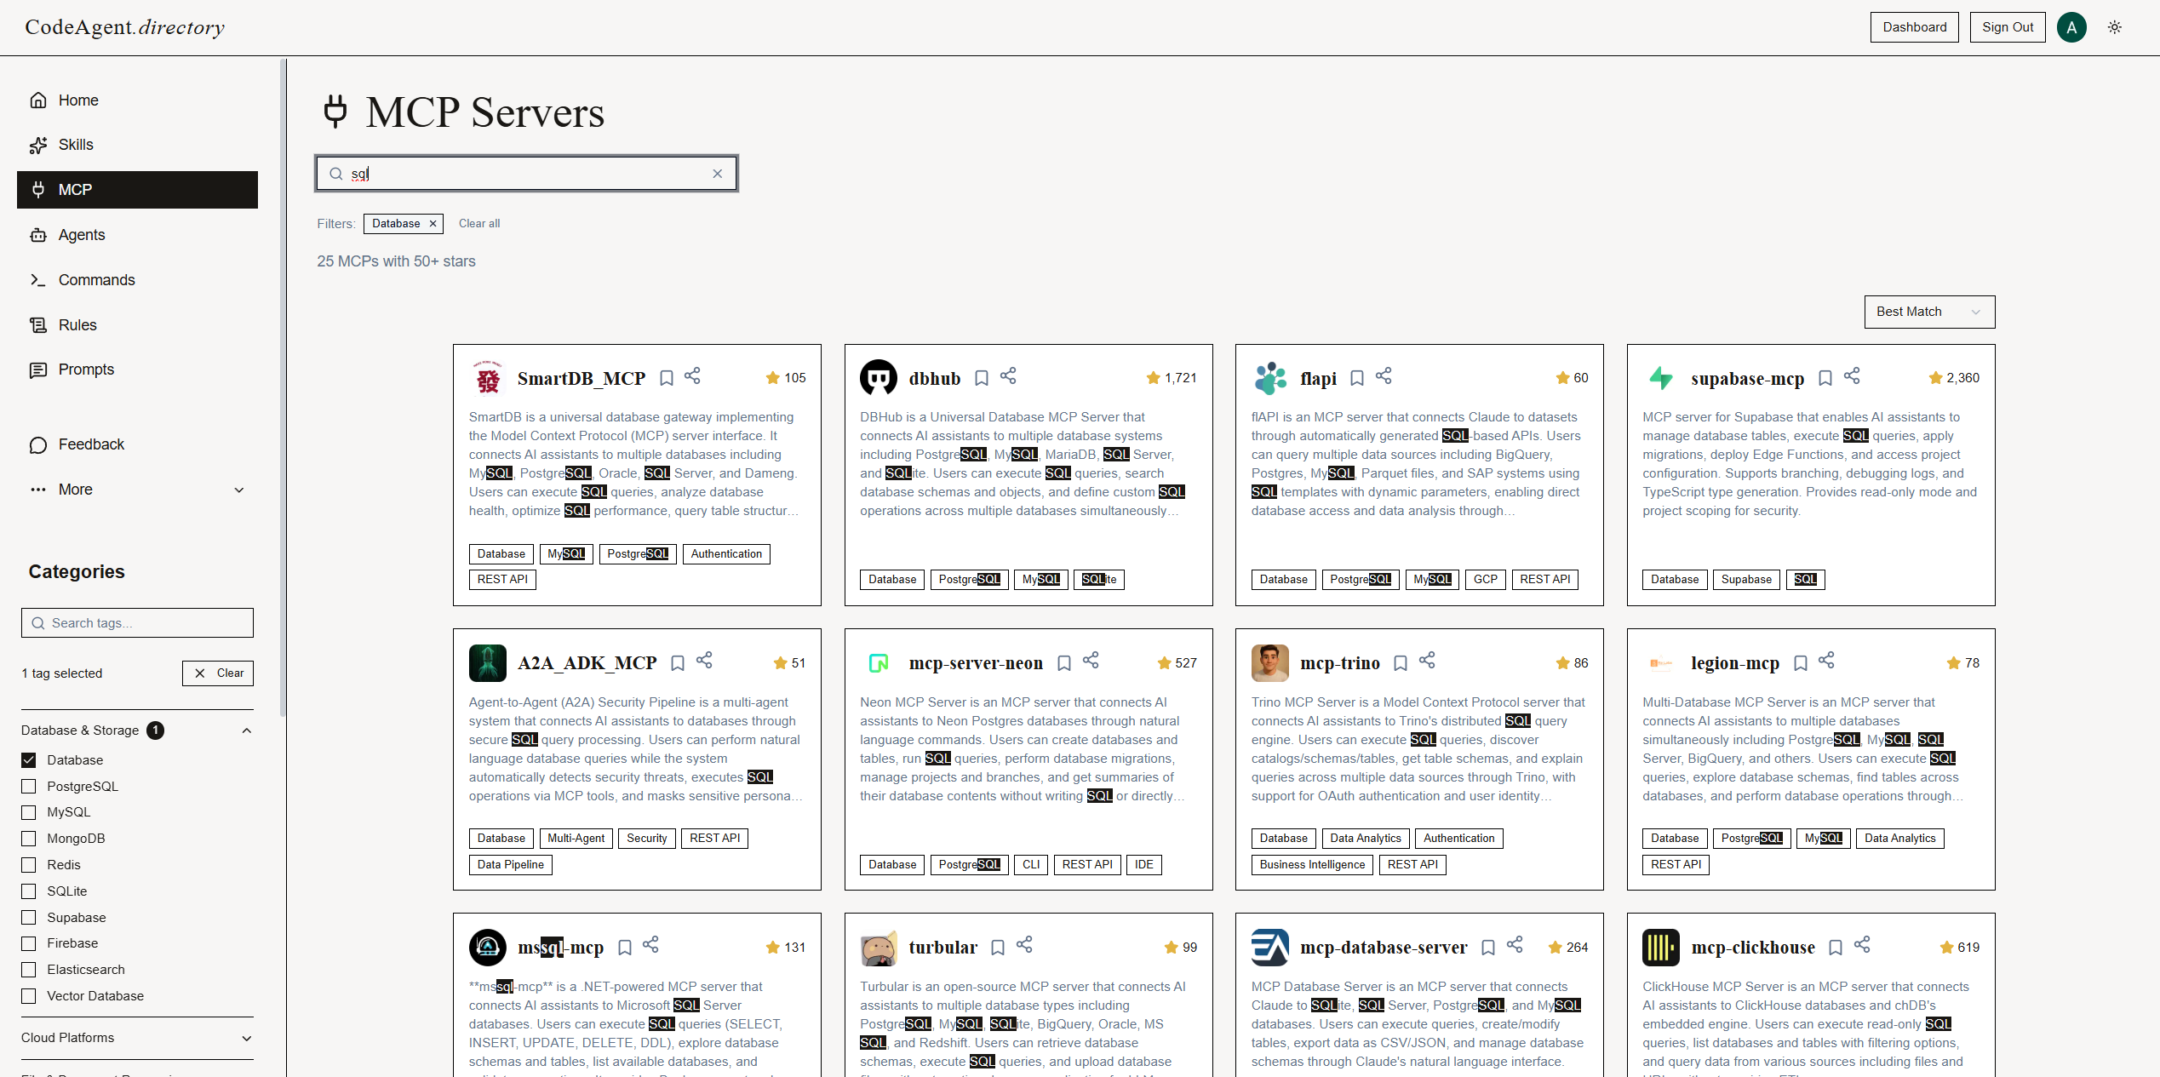The image size is (2160, 1077).
Task: Open the Skills section from sidebar
Action: point(76,144)
